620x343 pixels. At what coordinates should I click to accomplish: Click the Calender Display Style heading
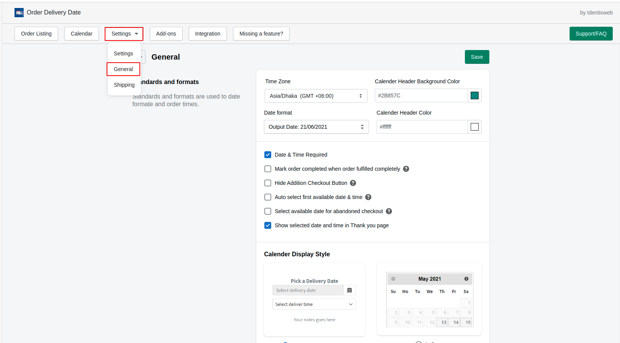[297, 254]
